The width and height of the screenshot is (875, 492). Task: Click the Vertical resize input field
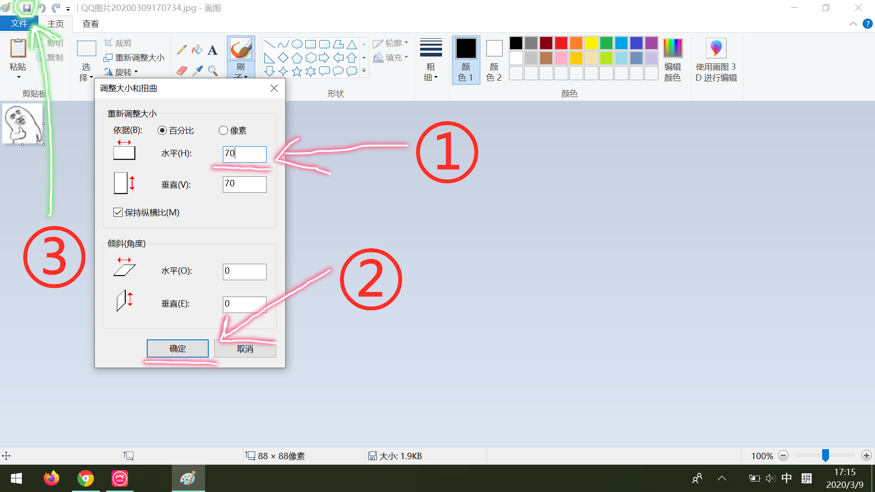click(x=244, y=184)
